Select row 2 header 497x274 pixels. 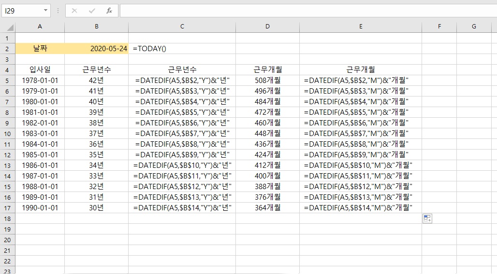pos(7,49)
